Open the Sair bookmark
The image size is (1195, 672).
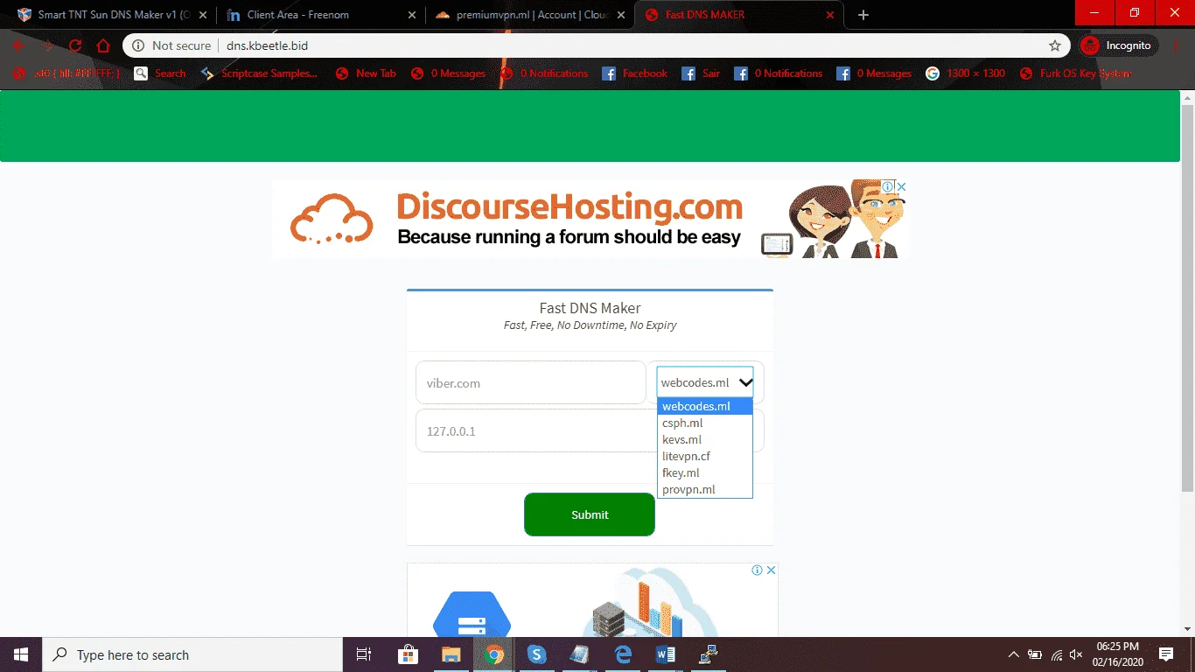point(701,73)
